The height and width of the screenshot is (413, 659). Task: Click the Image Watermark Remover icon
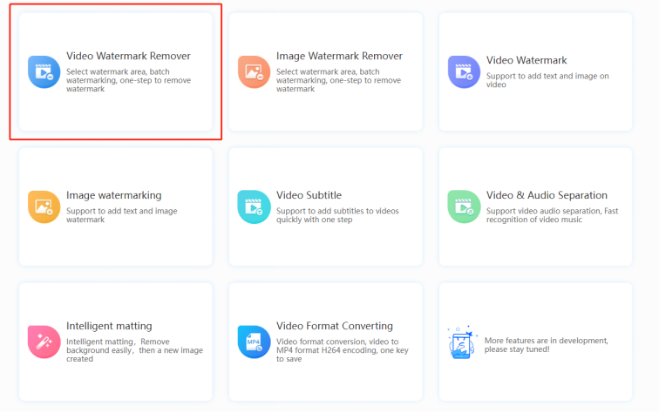click(x=254, y=71)
